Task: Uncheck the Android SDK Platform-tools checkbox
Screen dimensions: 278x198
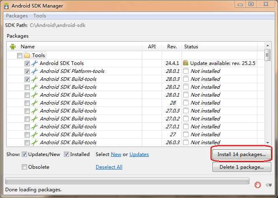Action: click(27, 71)
